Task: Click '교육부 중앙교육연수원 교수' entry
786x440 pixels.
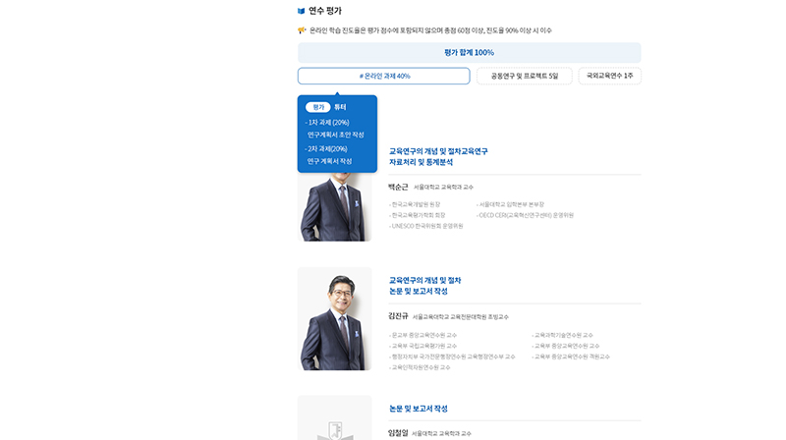Action: (x=566, y=347)
